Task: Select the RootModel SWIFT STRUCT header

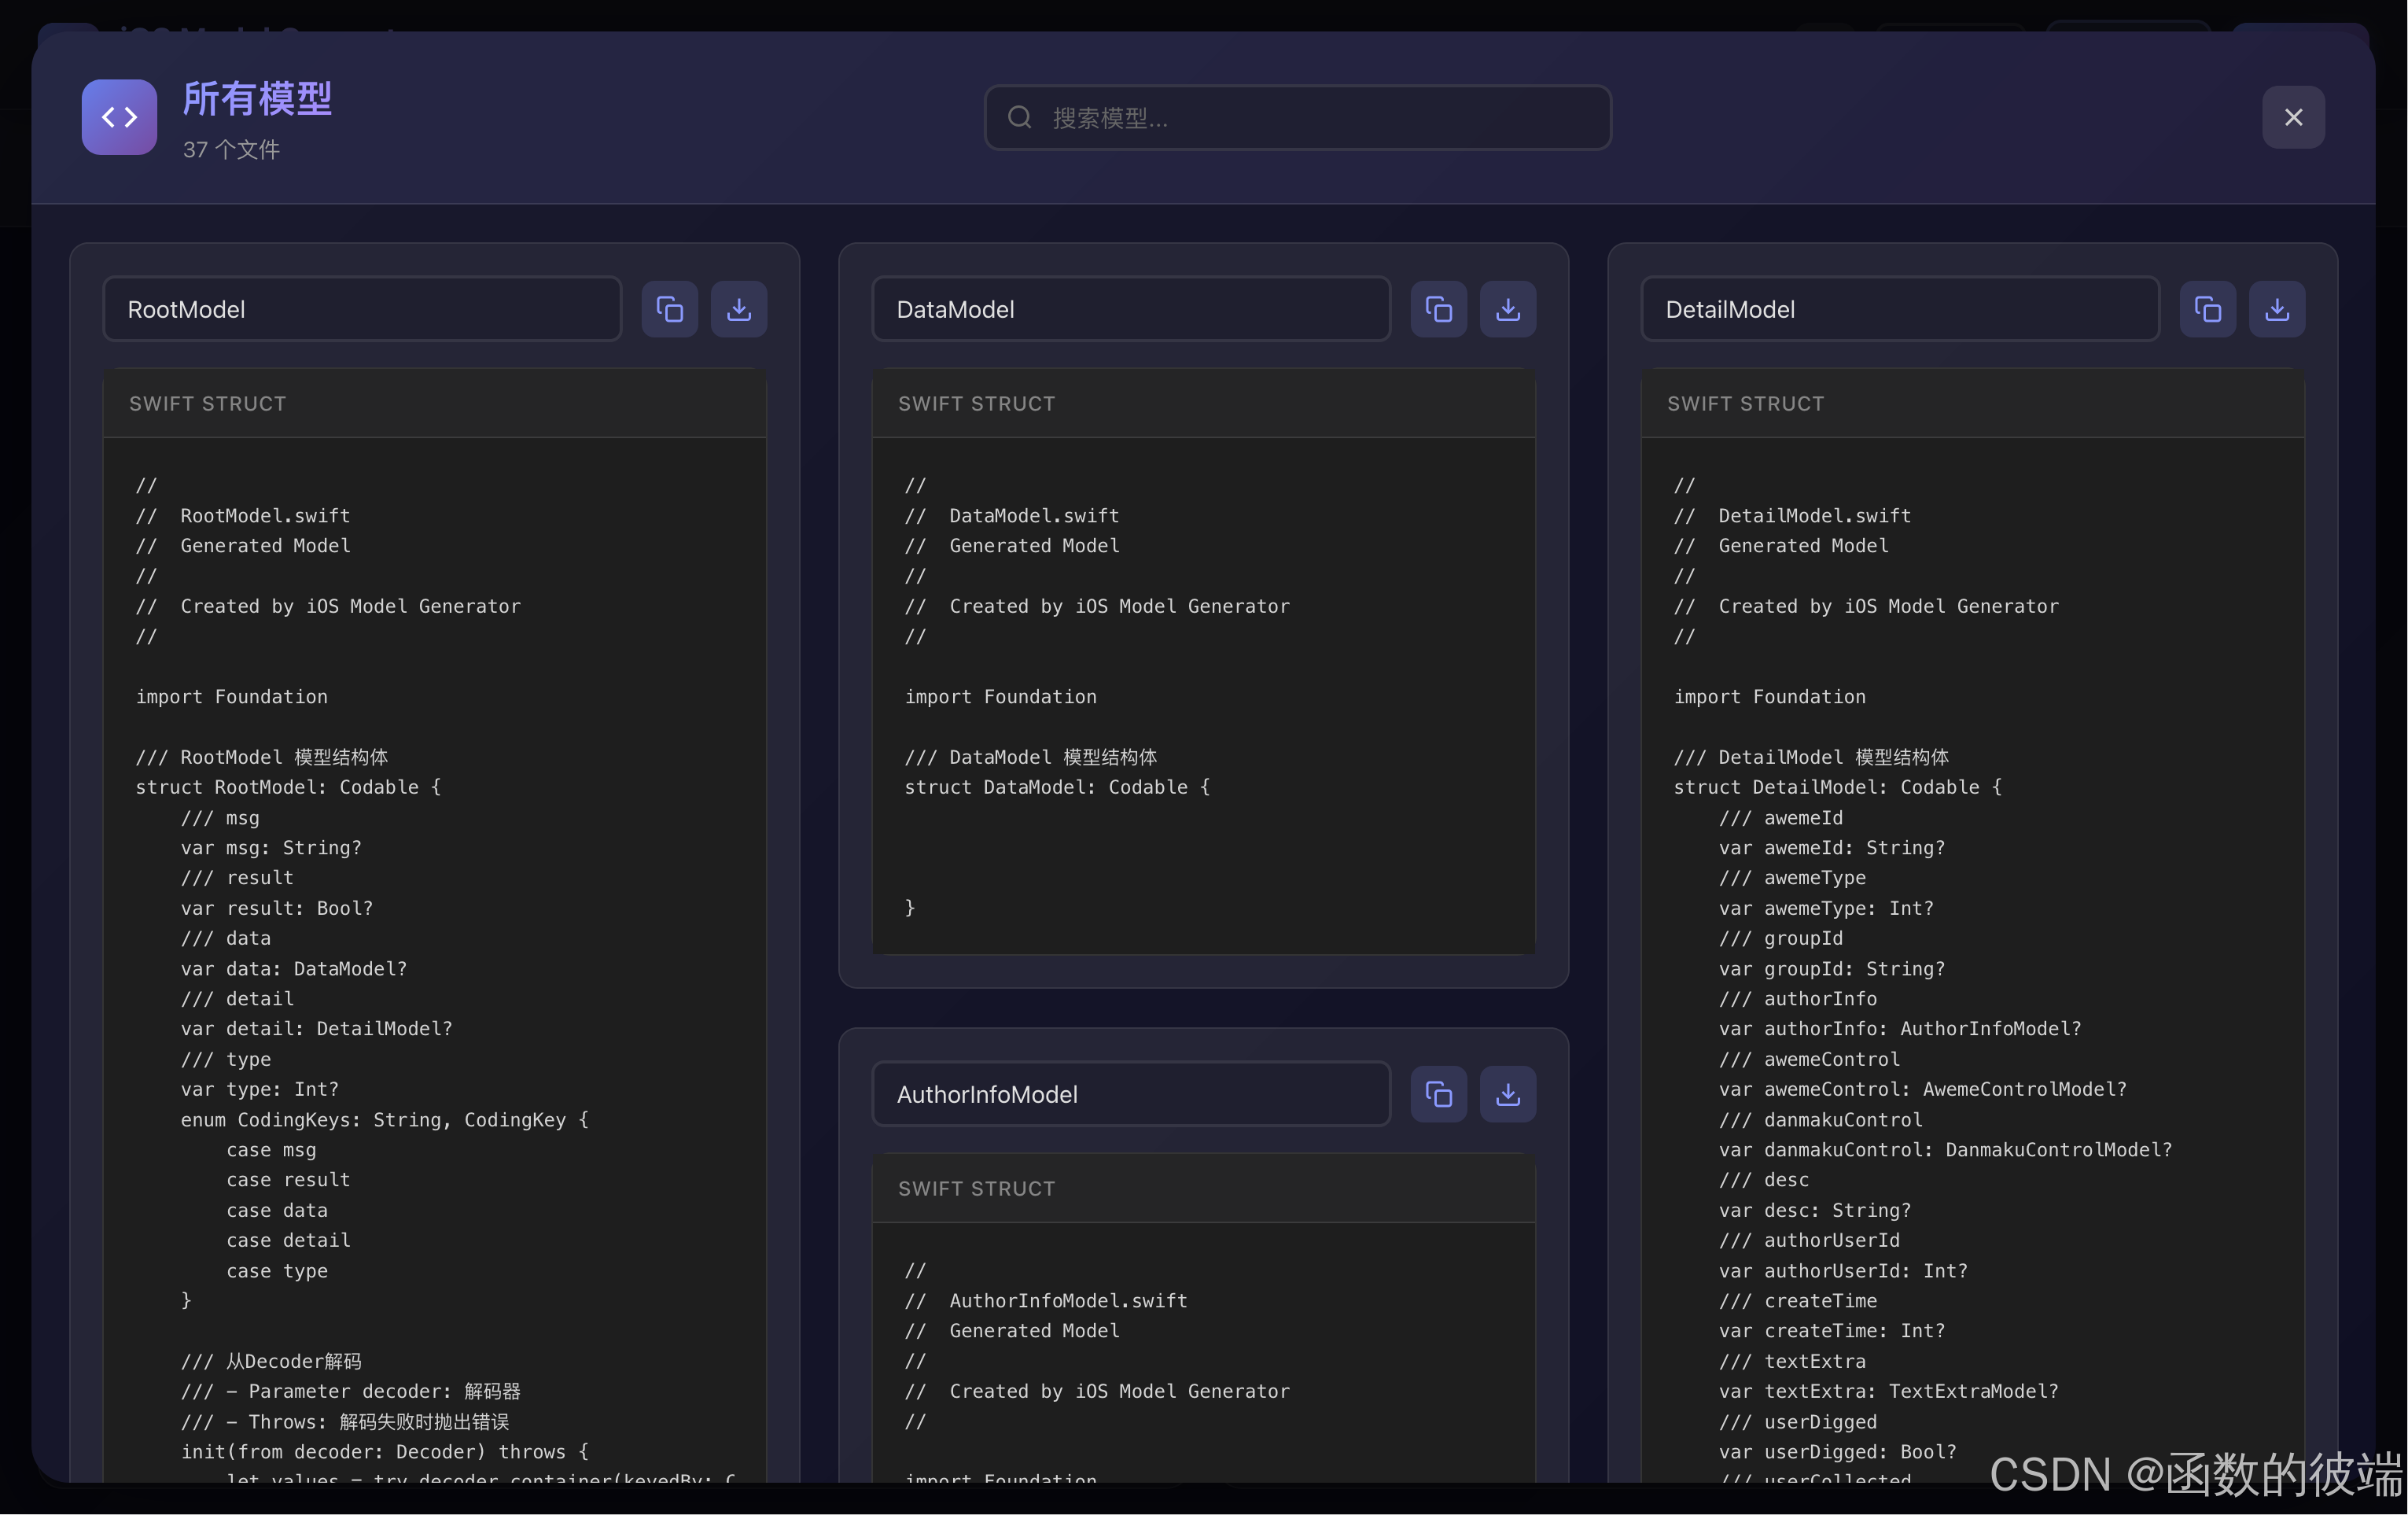Action: (x=207, y=403)
